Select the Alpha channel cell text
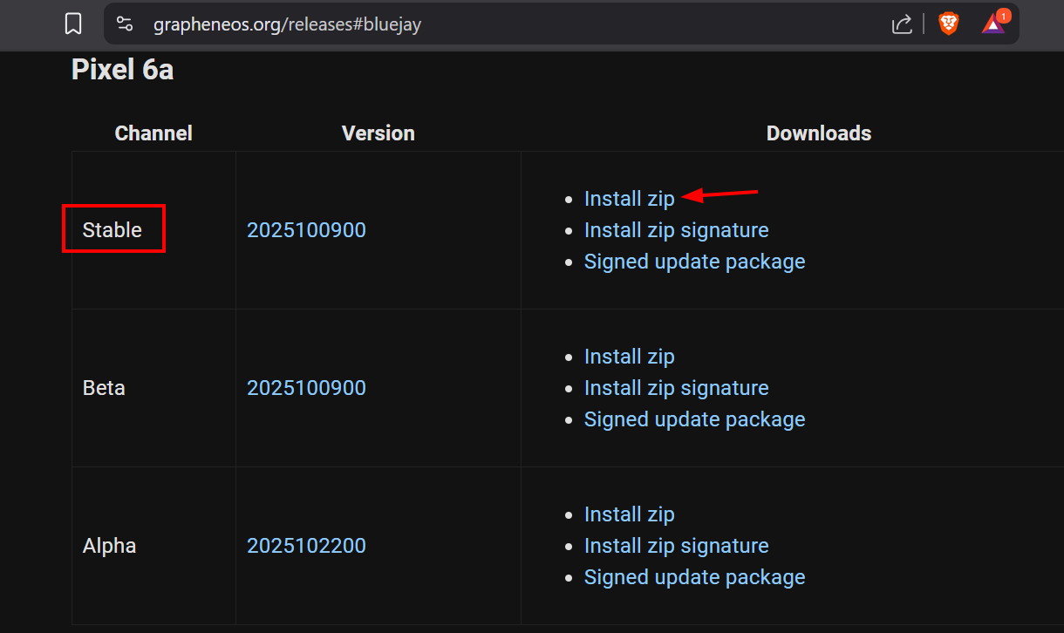The image size is (1064, 633). (110, 546)
